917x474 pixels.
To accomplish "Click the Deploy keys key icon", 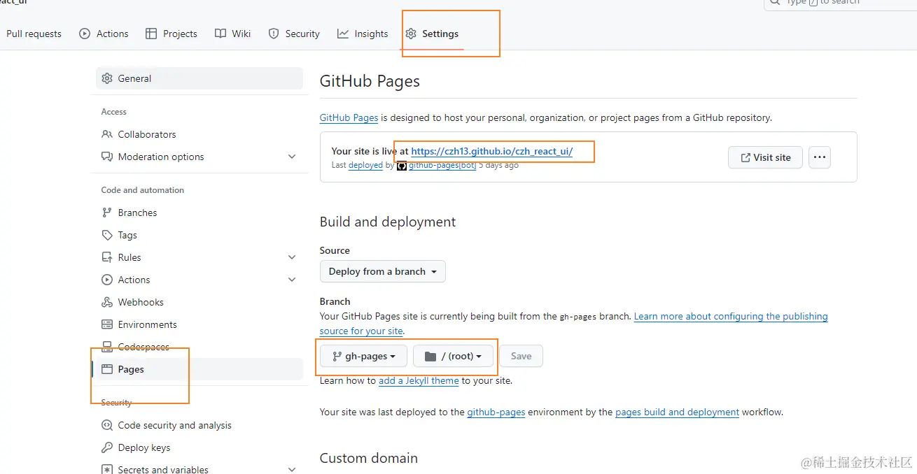I will [107, 447].
